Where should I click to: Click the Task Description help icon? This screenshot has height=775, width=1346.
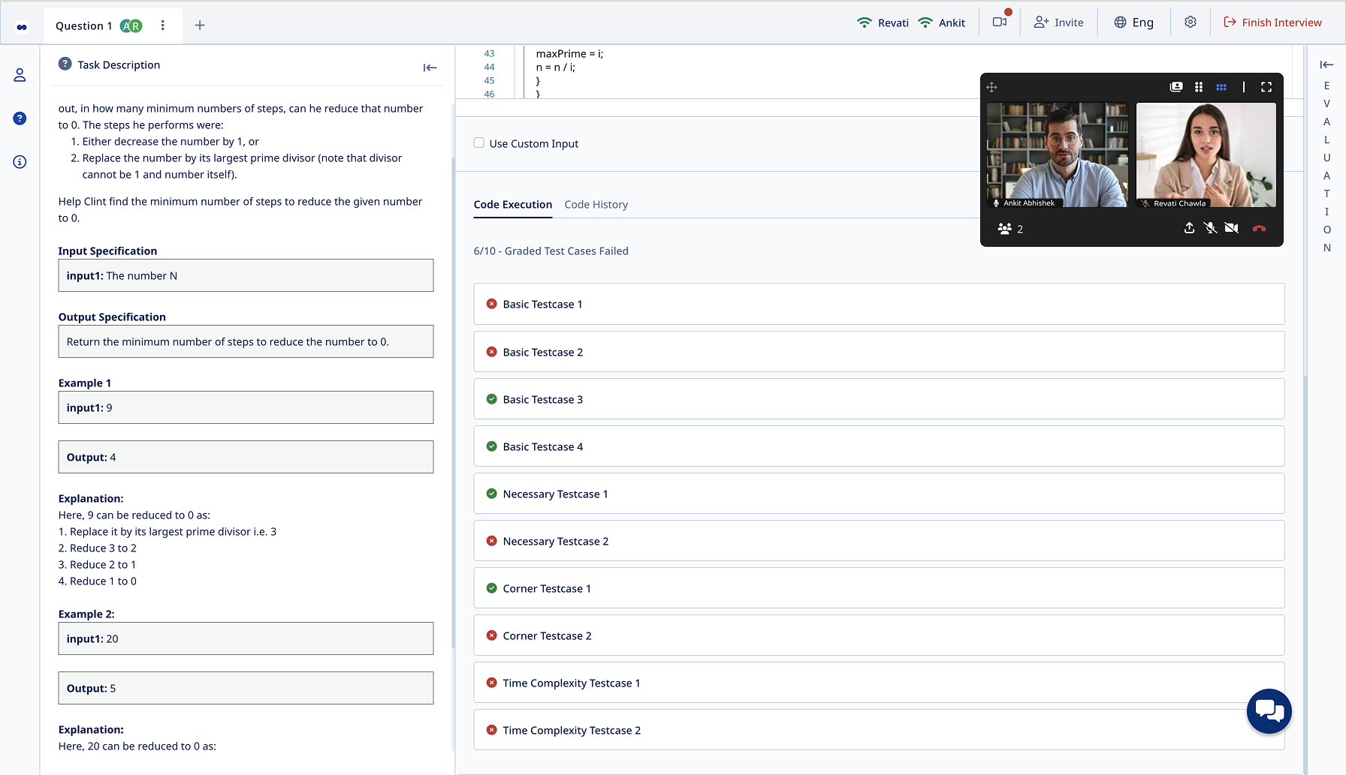tap(65, 64)
